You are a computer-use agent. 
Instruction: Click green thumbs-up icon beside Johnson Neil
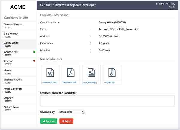(34, 52)
